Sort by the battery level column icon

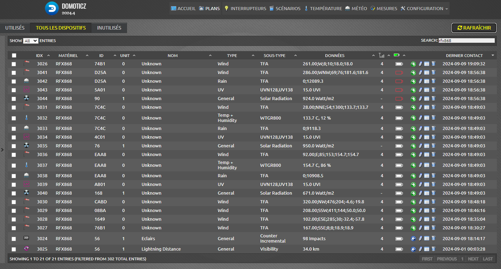pos(397,55)
